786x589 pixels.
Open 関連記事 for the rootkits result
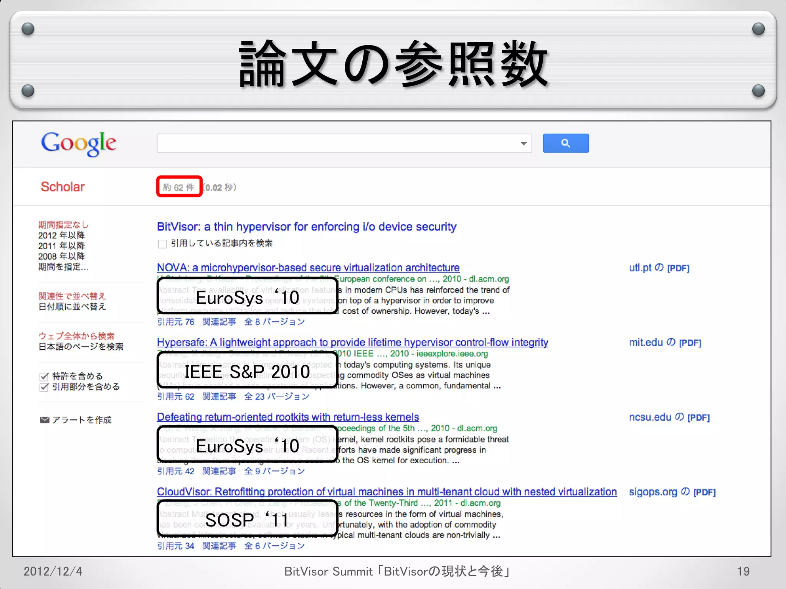click(219, 471)
